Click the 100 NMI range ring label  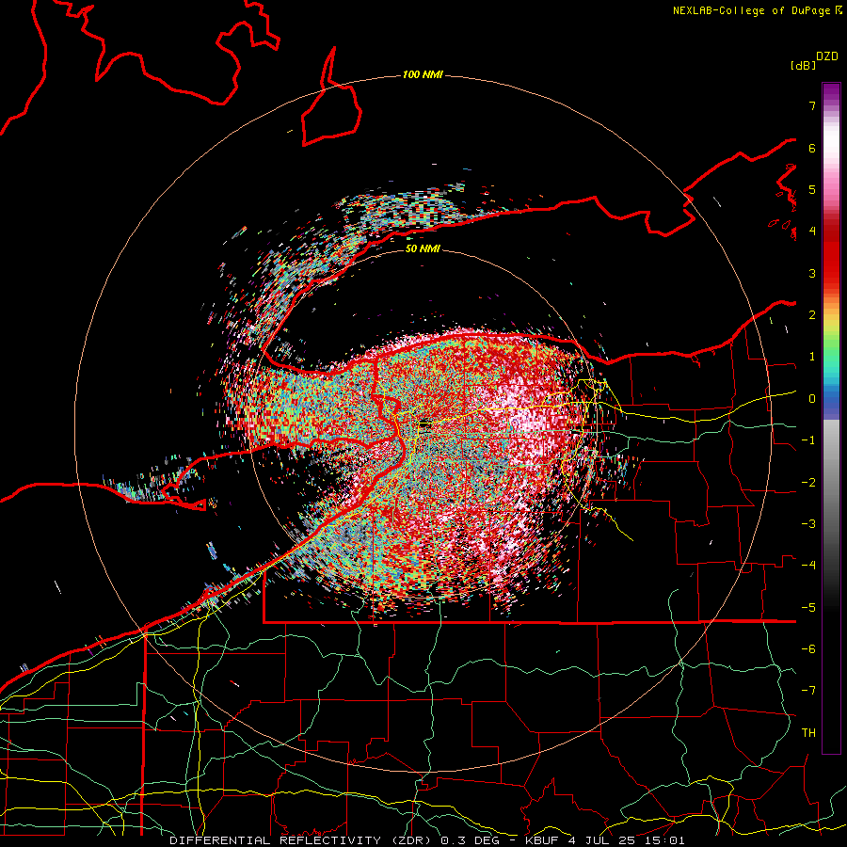point(423,74)
